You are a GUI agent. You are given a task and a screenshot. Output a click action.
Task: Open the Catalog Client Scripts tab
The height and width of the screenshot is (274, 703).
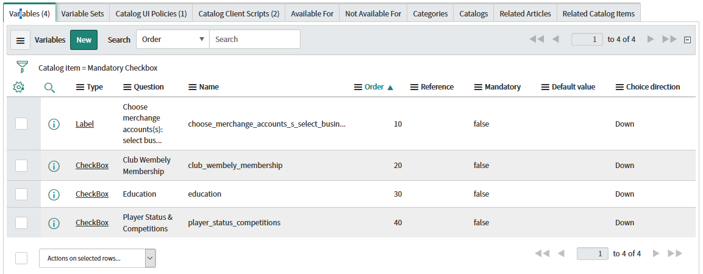238,13
